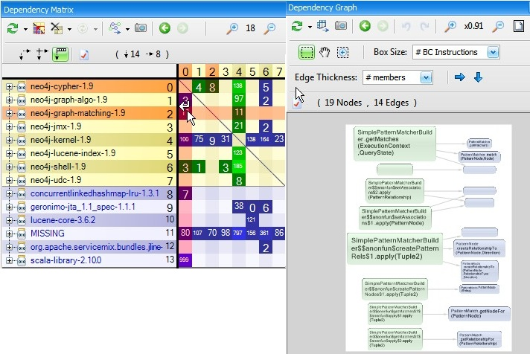The height and width of the screenshot is (354, 530).
Task: Zoom in the Dependency Matrix
Action: (232, 28)
